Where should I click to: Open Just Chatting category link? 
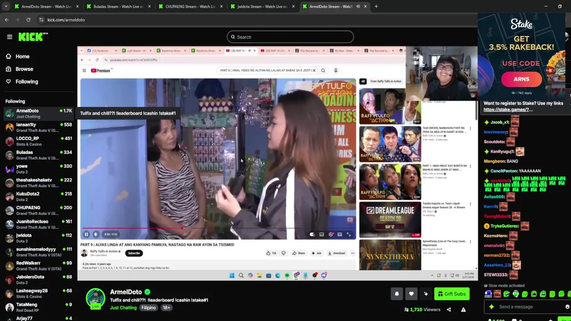click(124, 308)
